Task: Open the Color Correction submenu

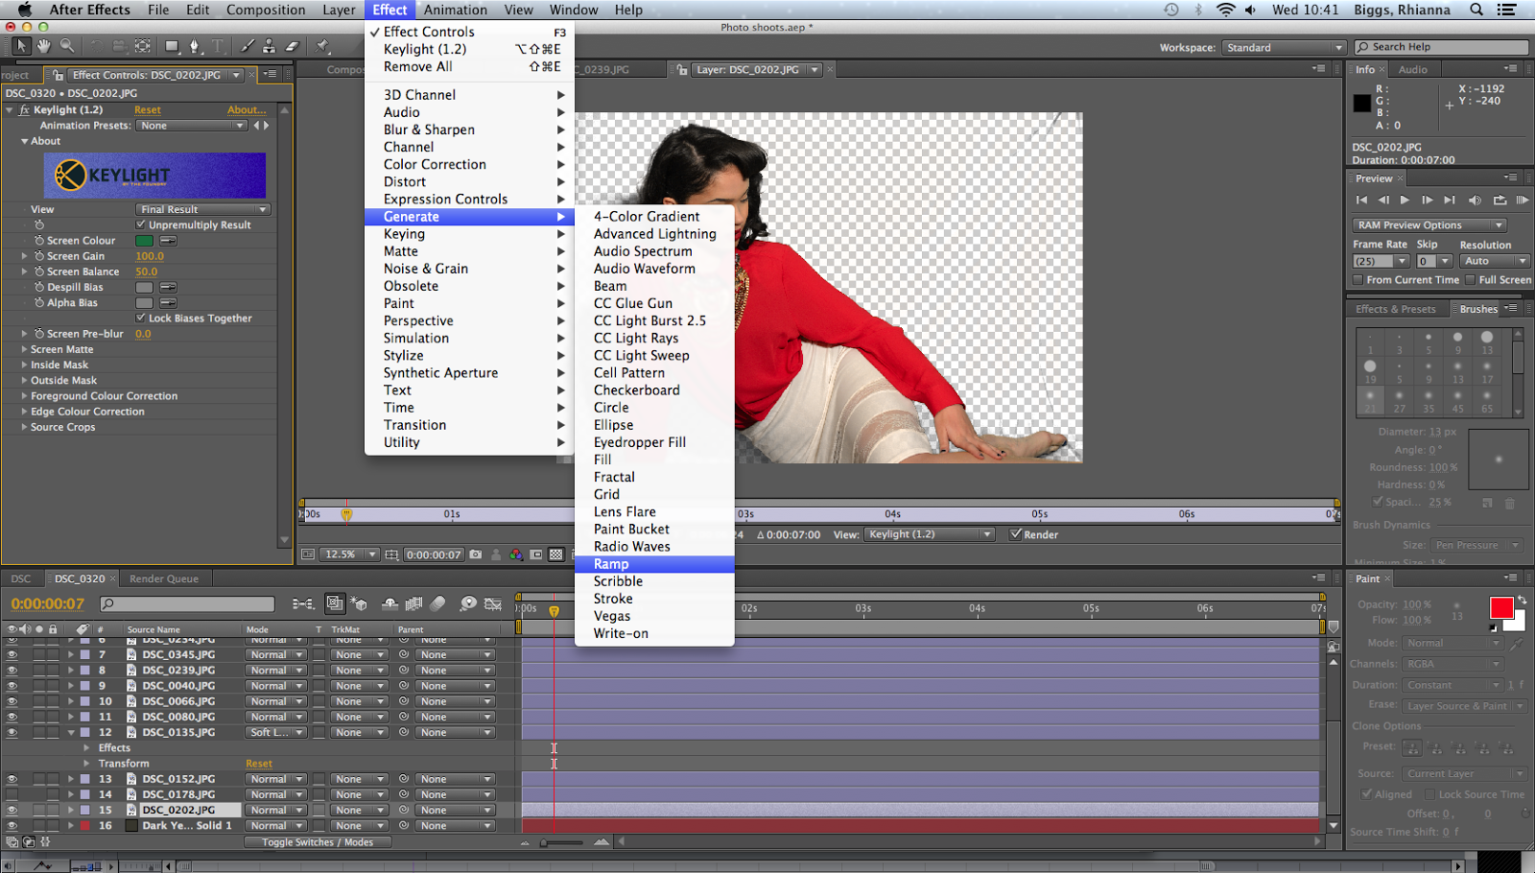Action: (x=469, y=165)
